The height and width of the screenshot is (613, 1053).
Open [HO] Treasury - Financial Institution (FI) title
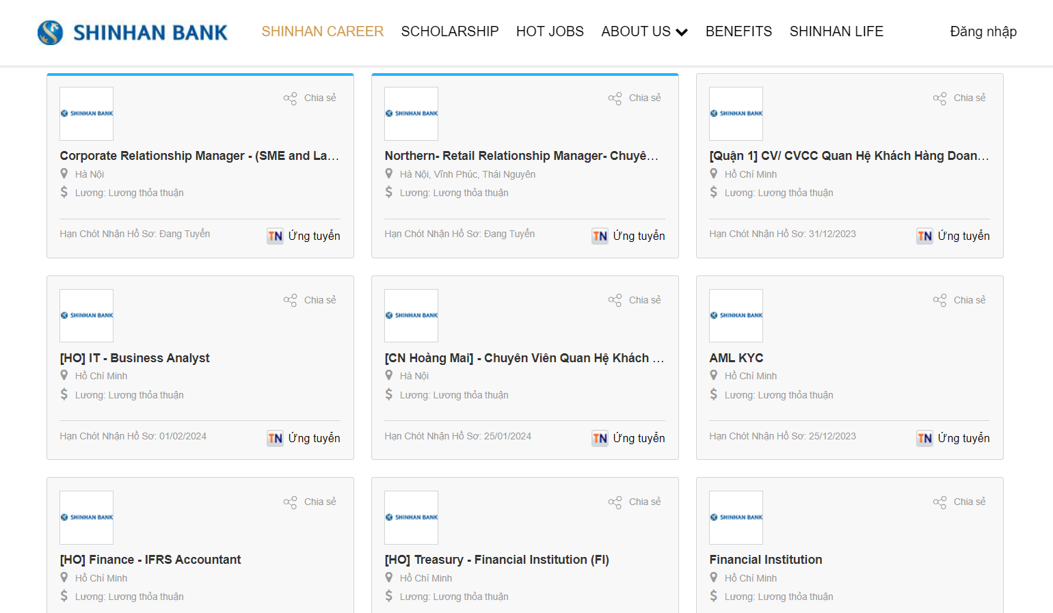(x=496, y=560)
